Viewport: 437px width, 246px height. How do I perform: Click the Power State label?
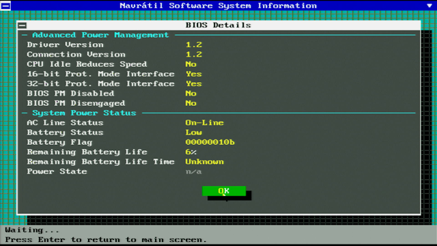57,172
